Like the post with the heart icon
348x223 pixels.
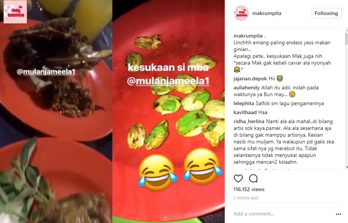(x=238, y=178)
